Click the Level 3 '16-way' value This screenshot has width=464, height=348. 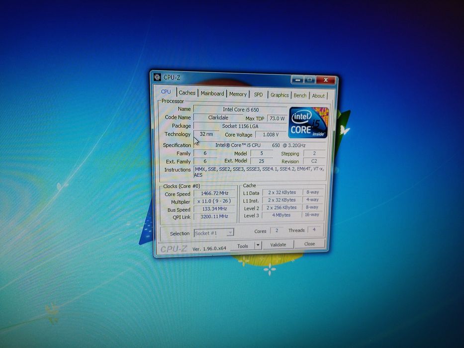[312, 215]
